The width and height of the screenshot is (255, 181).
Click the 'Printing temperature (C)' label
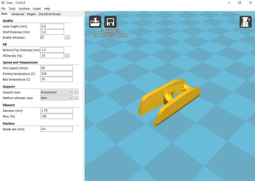coord(19,74)
